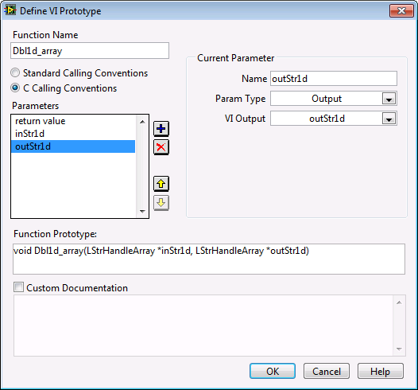Screen dimensions: 418x390
Task: Delete selected parameter with red X icon
Action: [161, 147]
